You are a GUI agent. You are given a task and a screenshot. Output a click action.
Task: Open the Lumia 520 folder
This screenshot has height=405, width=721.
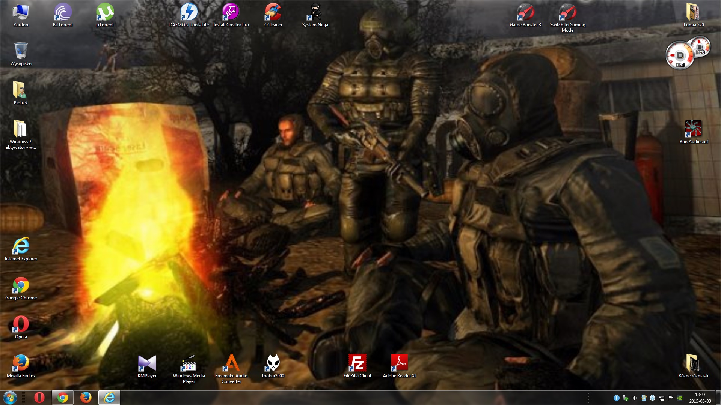[694, 15]
